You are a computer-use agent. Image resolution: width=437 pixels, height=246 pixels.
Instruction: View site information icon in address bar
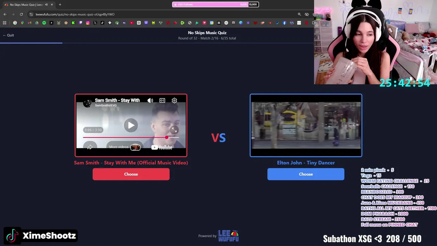tap(31, 14)
